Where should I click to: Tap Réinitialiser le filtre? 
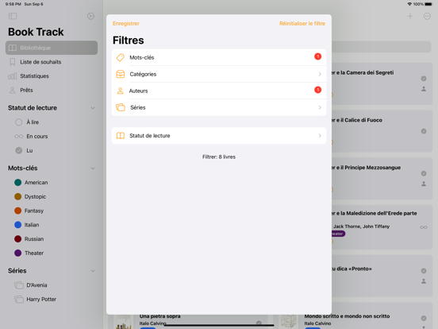(x=302, y=24)
